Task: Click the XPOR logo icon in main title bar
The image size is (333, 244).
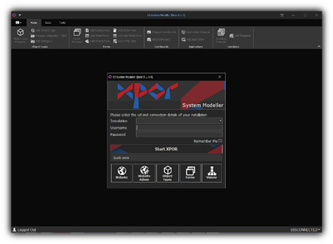Action: coord(14,15)
